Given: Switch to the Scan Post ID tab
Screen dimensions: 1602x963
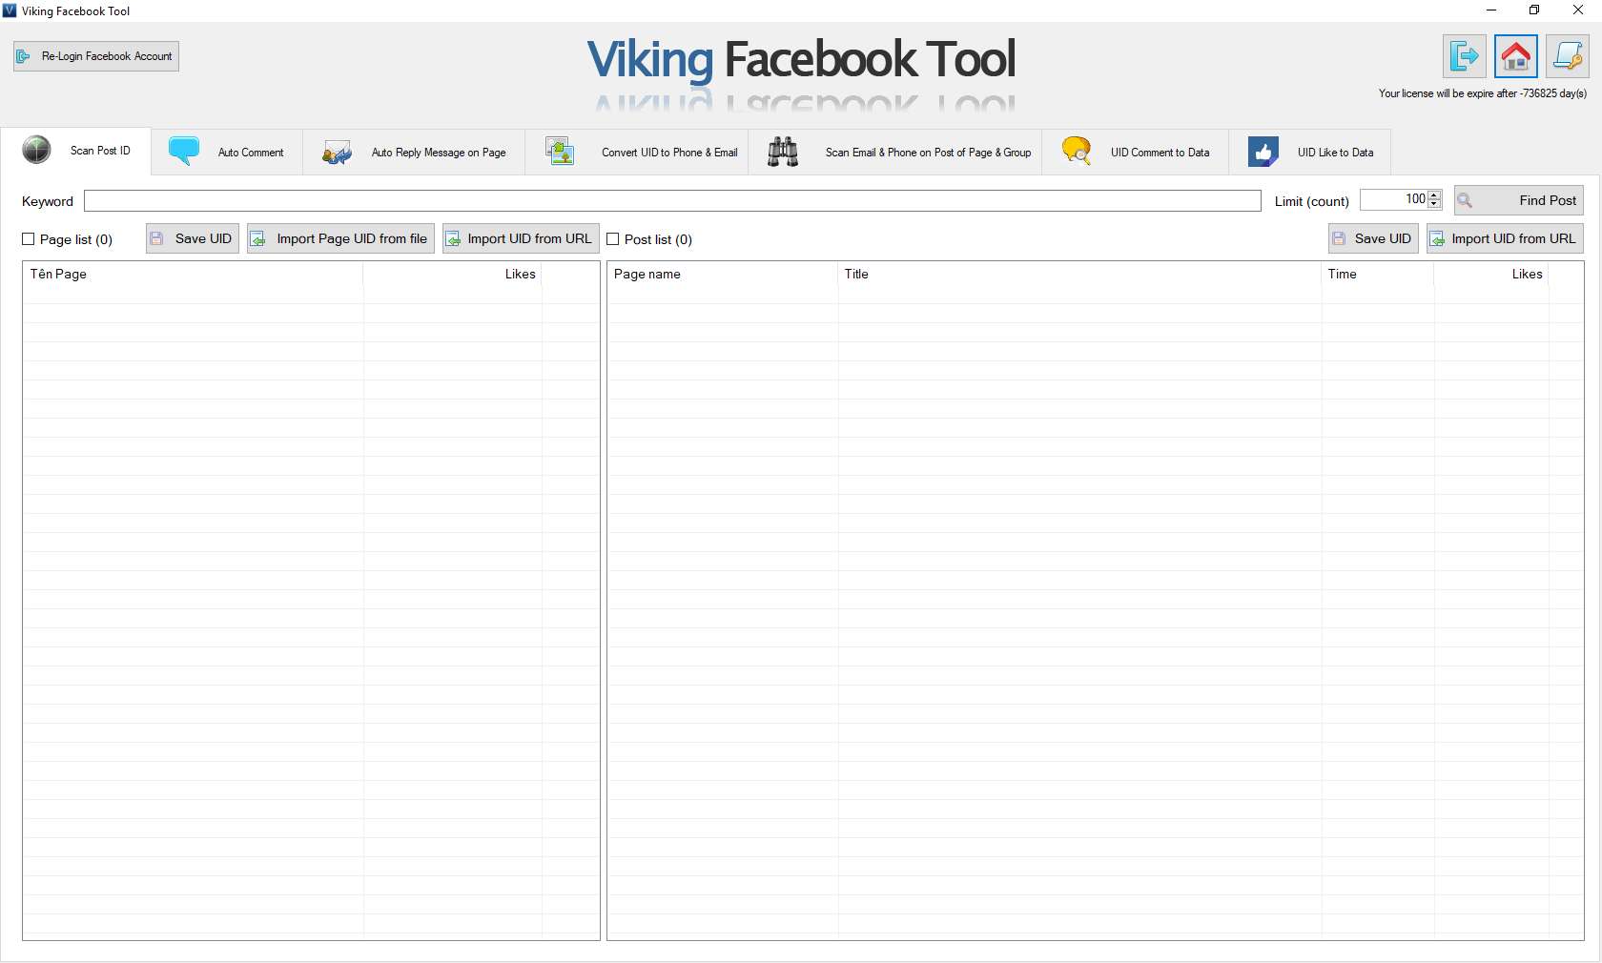Looking at the screenshot, I should tap(76, 151).
